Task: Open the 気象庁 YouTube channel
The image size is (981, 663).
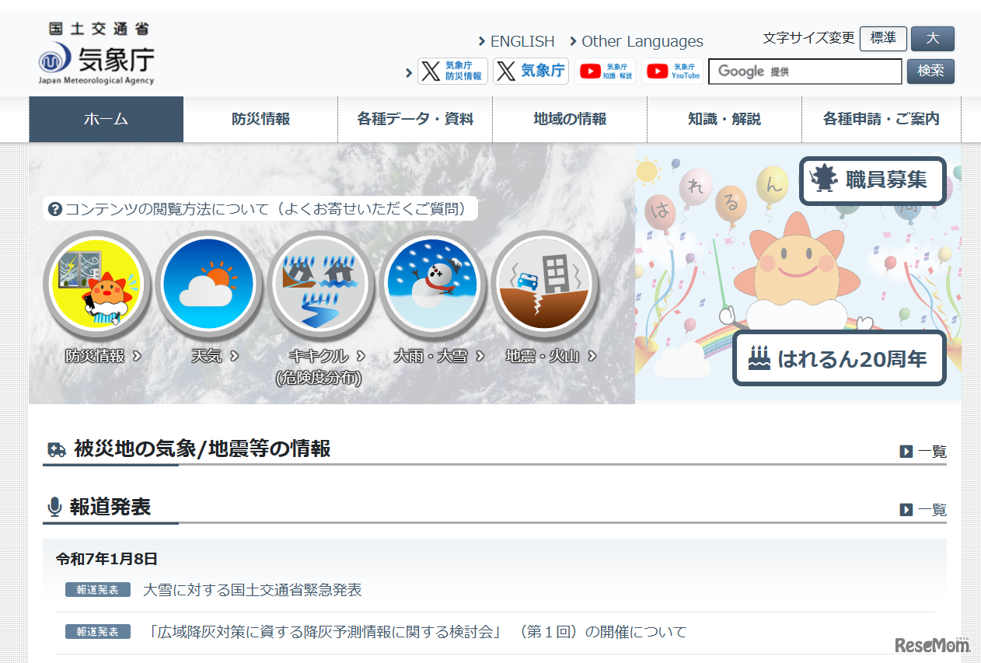Action: (x=672, y=71)
